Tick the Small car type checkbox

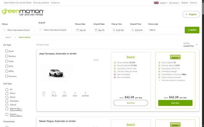7,51
